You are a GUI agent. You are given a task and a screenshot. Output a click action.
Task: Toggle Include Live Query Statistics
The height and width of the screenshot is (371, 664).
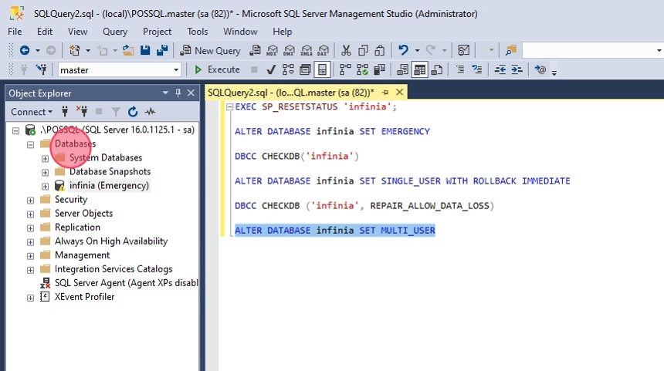[362, 69]
